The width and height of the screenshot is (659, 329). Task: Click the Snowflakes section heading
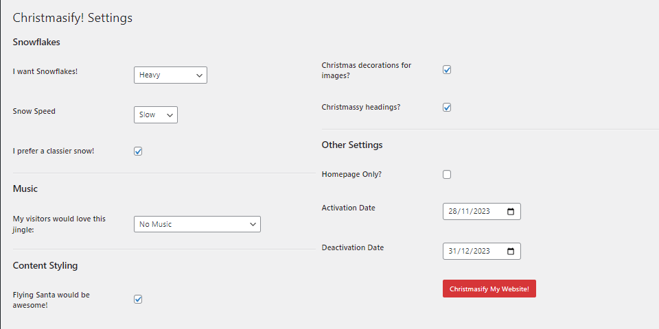pos(36,42)
